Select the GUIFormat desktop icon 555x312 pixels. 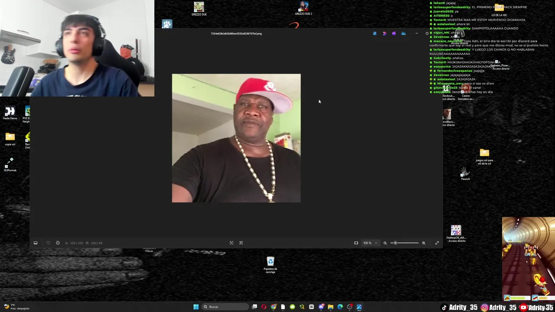coord(10,165)
